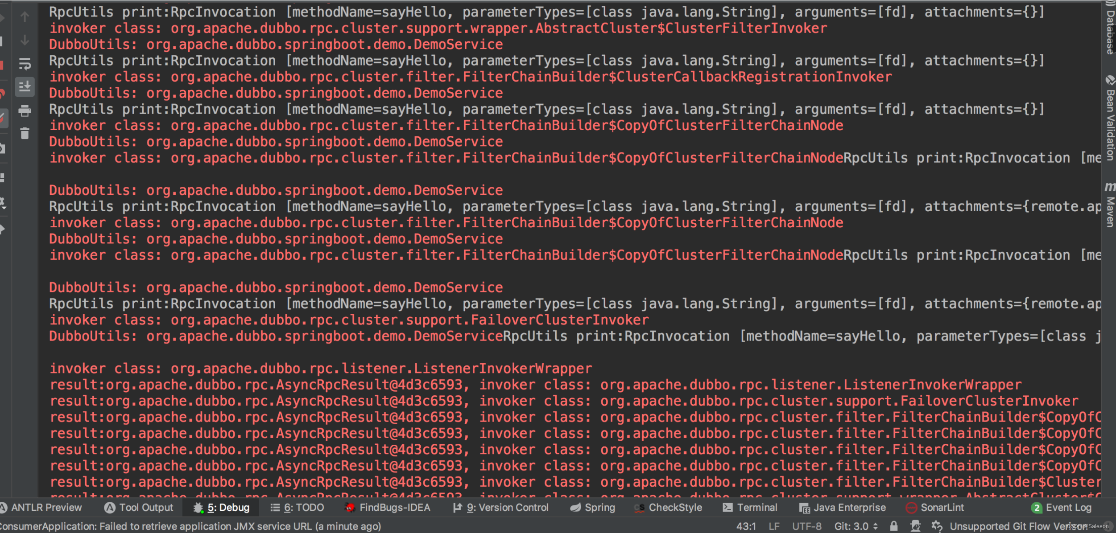Screen dimensions: 1116x533
Task: Click the 43:1 cursor position indicator
Action: (x=746, y=526)
